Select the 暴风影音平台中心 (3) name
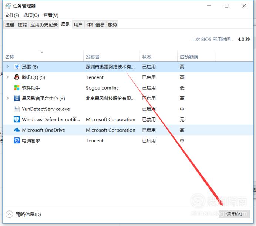Viewport: 256px width, 226px height. (43, 98)
